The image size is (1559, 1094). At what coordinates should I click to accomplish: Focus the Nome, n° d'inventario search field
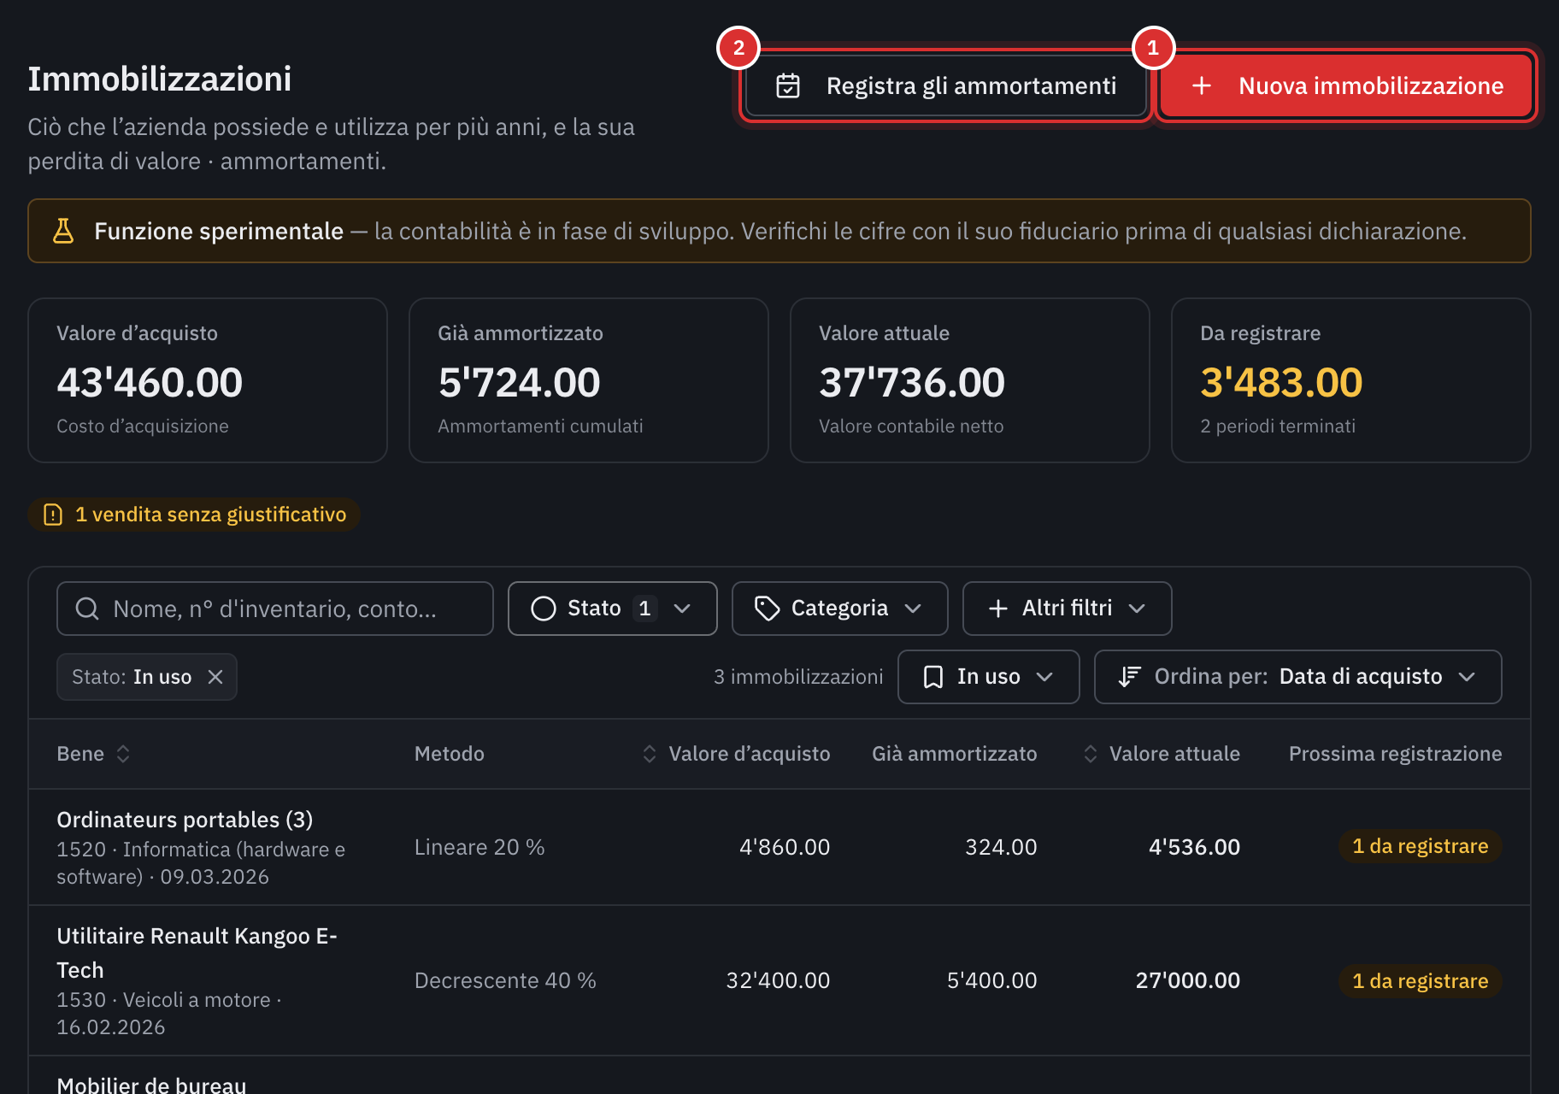click(x=275, y=609)
